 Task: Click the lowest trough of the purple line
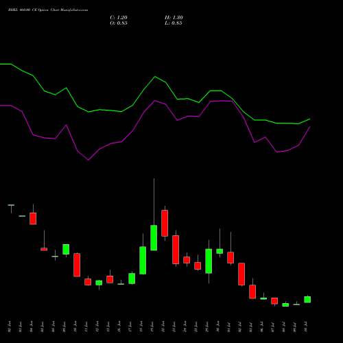(88, 160)
